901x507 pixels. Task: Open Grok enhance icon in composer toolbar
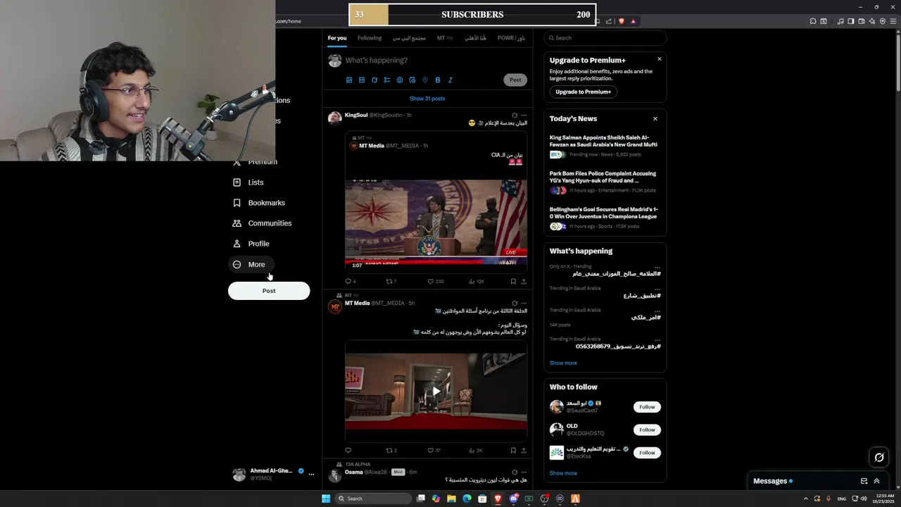(x=374, y=80)
